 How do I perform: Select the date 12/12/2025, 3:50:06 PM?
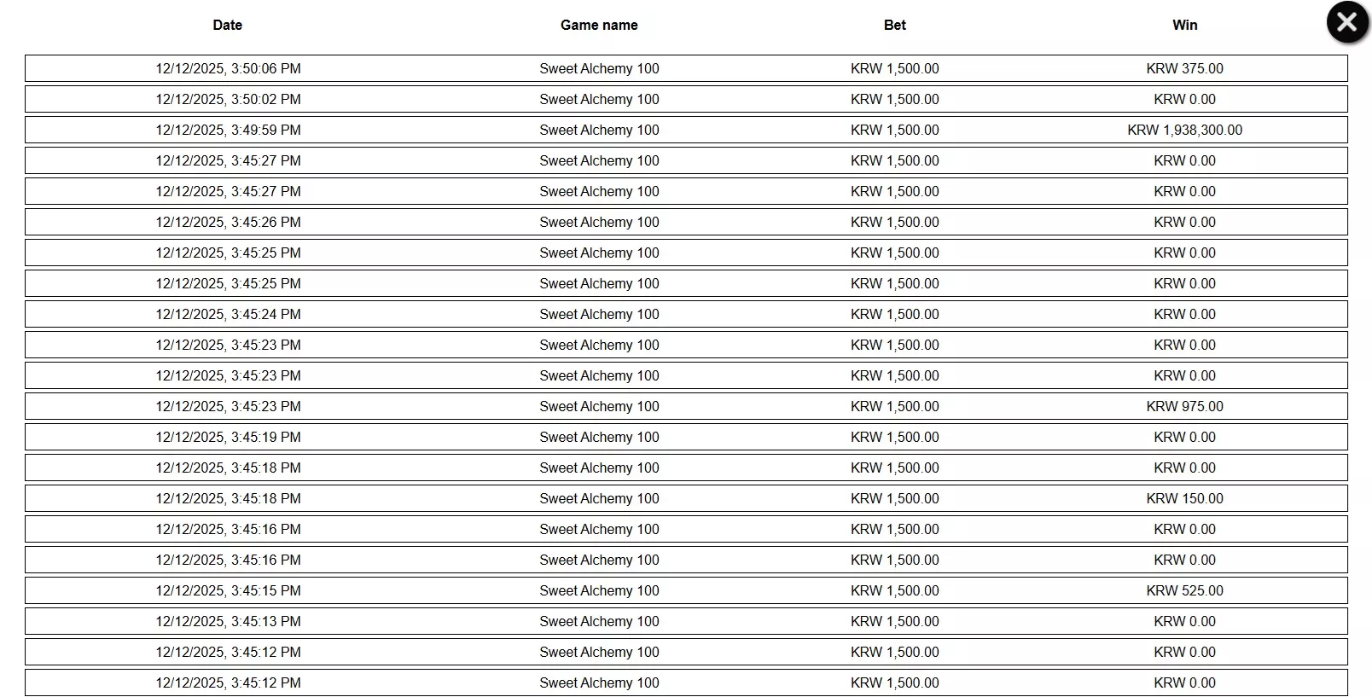point(228,68)
